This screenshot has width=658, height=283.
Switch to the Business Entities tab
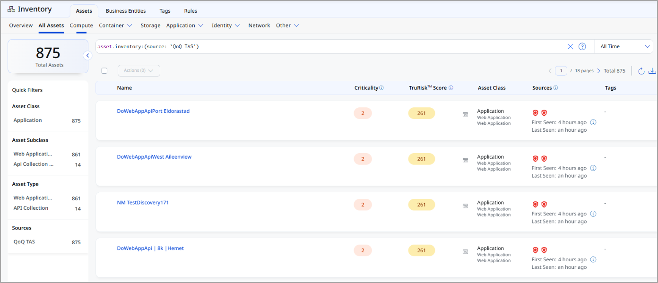[126, 11]
